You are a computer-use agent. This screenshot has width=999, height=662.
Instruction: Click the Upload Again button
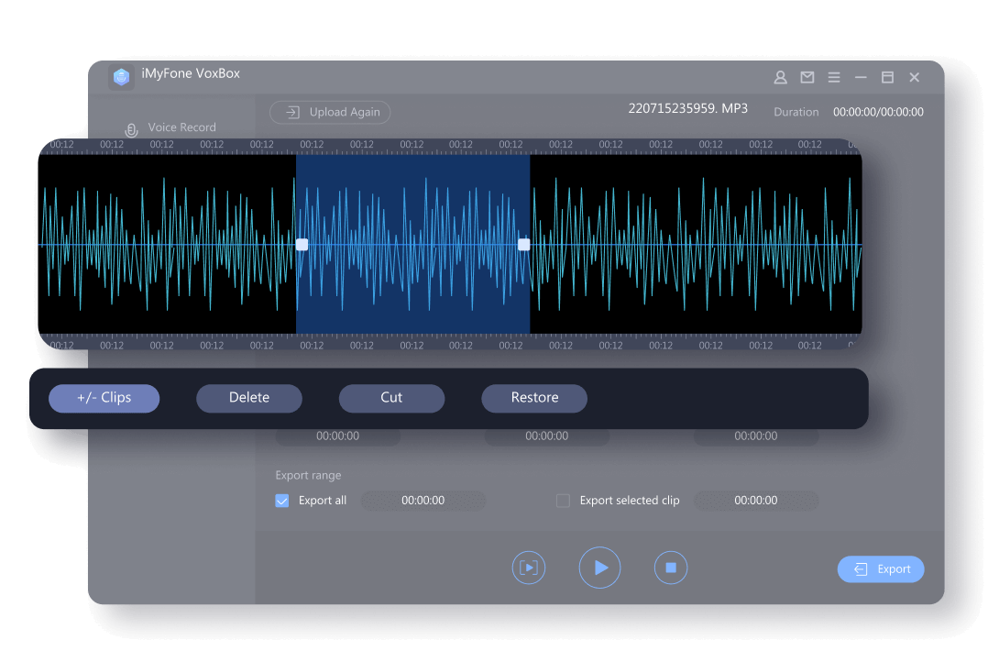click(x=330, y=112)
